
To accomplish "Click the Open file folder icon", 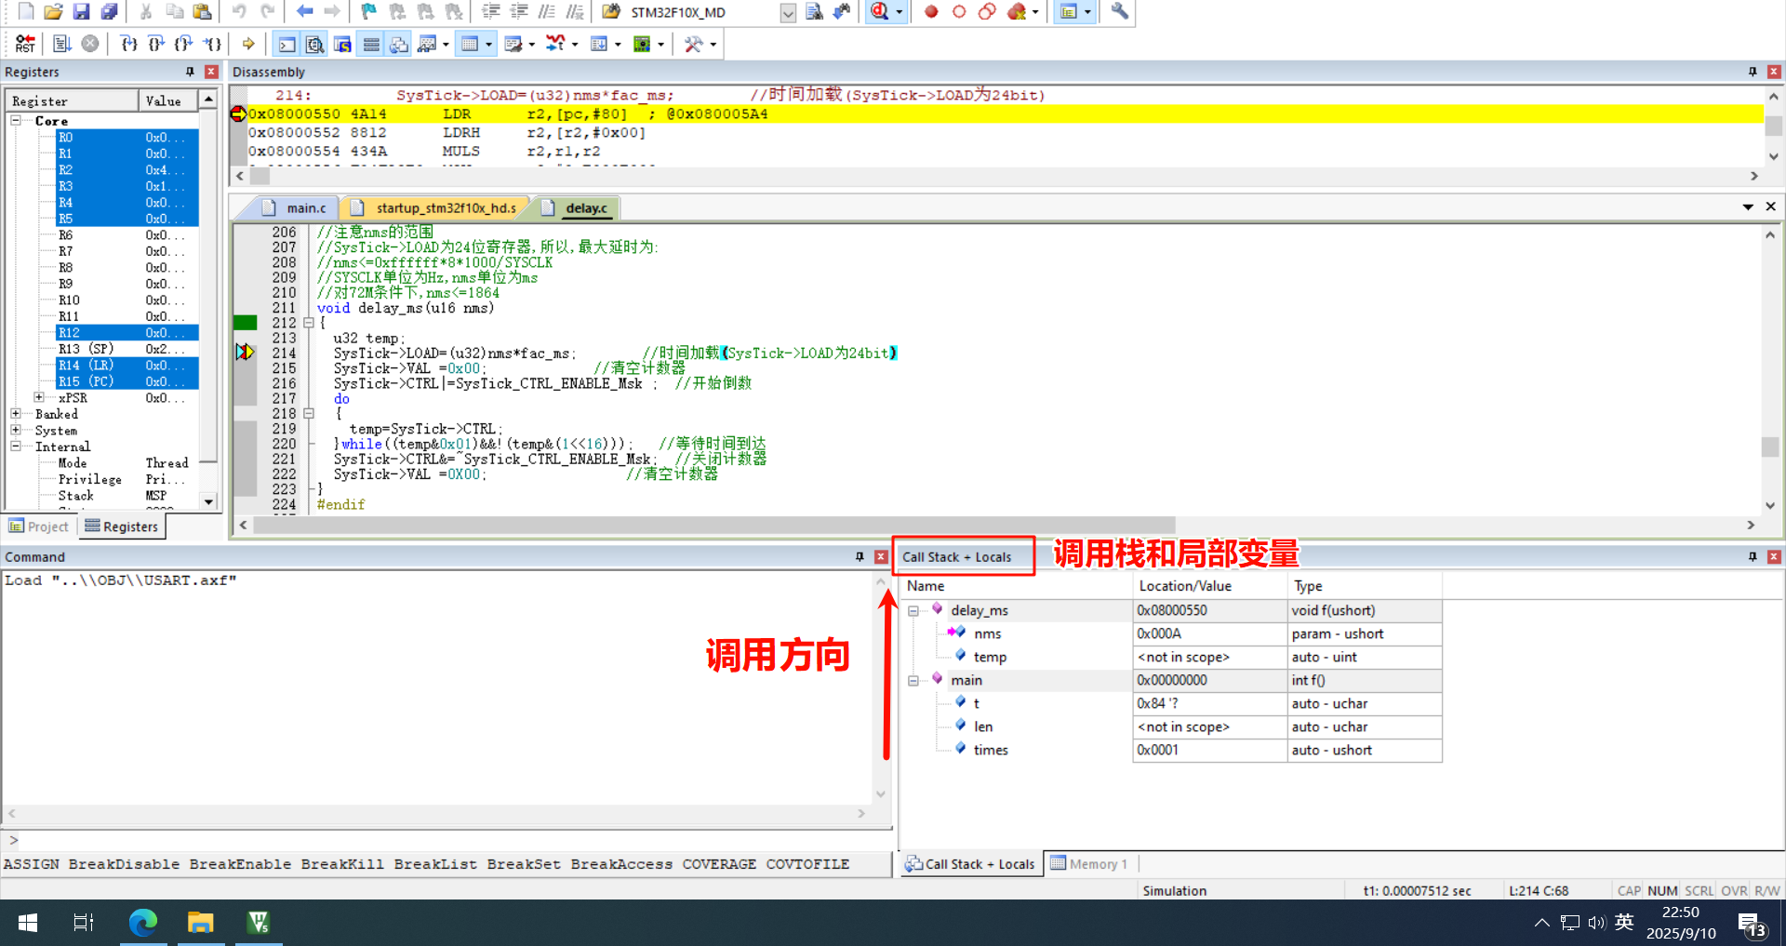I will (x=54, y=11).
